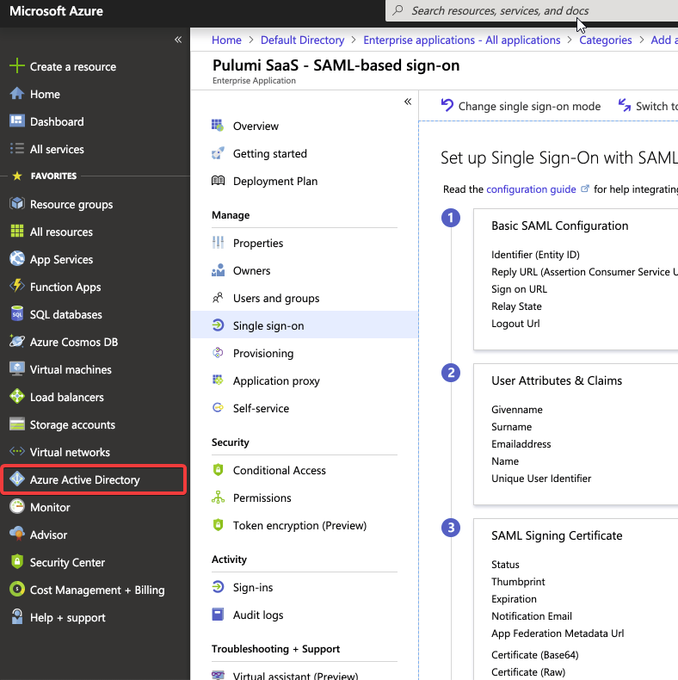Click the Basic SAML Configuration card heading
The width and height of the screenshot is (678, 680).
(x=559, y=226)
